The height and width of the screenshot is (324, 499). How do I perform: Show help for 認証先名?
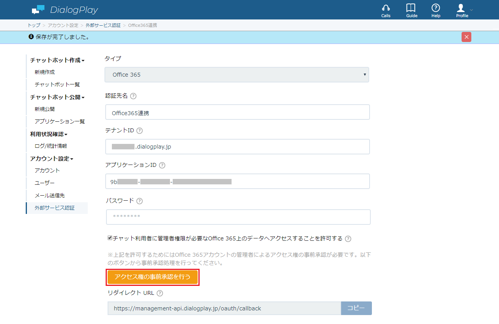133,96
